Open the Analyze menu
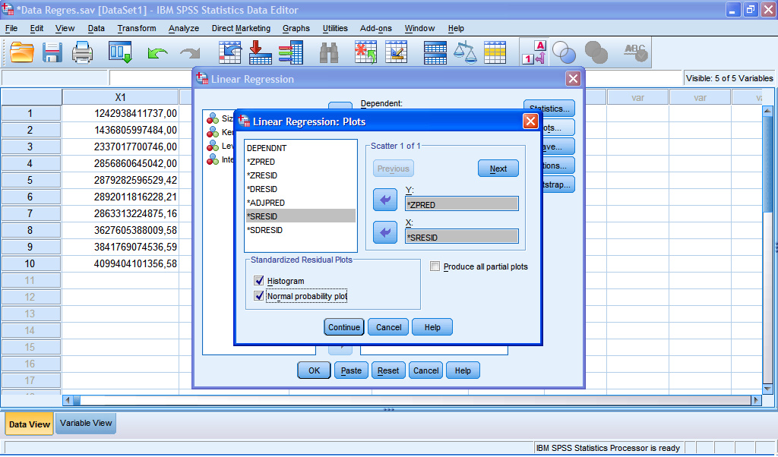This screenshot has height=457, width=778. coord(183,28)
